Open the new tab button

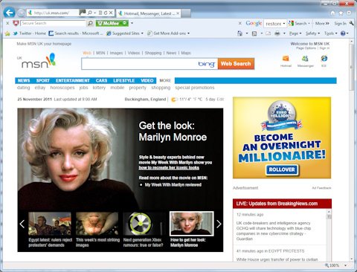(186, 13)
